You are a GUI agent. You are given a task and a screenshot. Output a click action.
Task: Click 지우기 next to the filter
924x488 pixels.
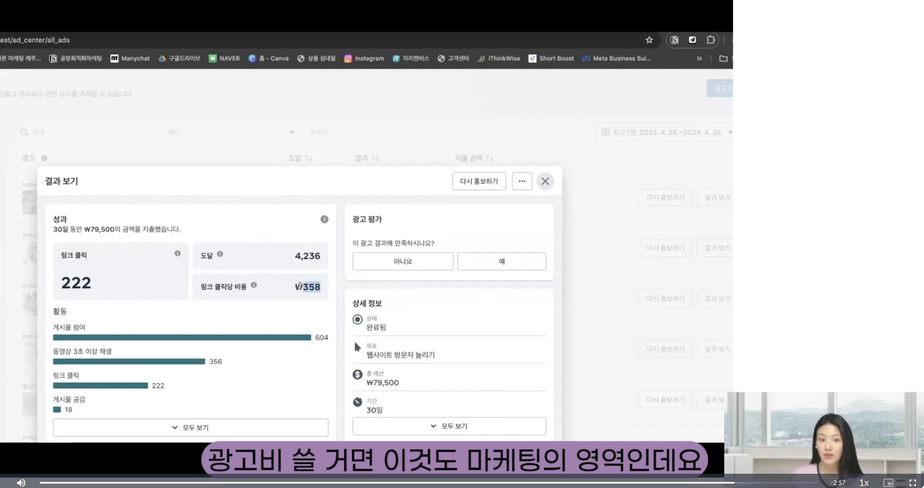point(319,132)
